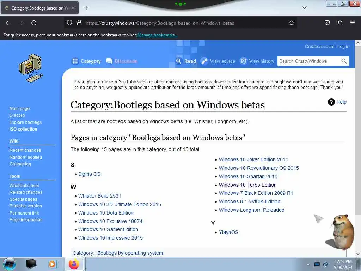
Task: Open Changelog sidebar link
Action: tap(20, 164)
